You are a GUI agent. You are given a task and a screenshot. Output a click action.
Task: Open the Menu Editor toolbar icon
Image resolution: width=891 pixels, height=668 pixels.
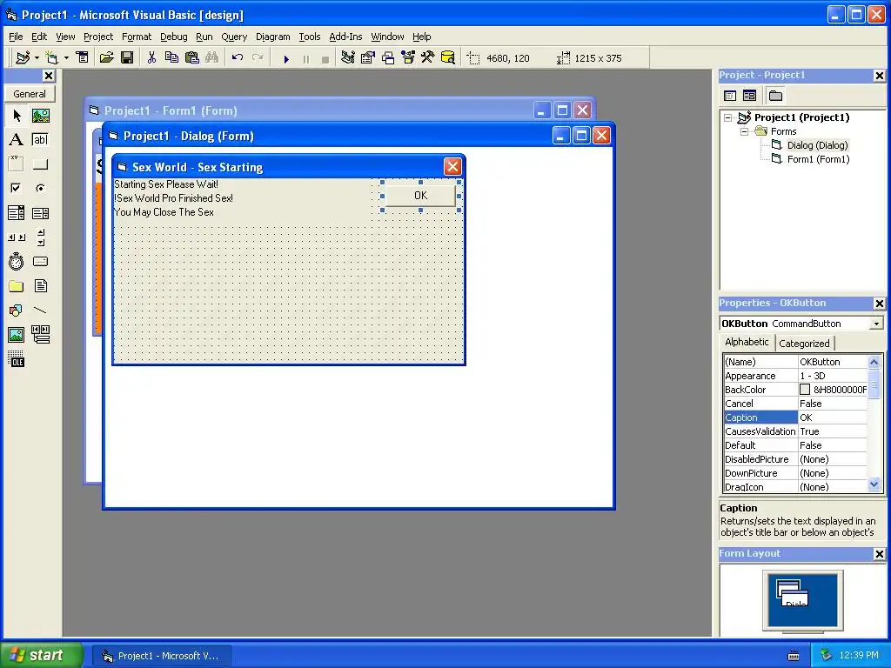point(83,57)
